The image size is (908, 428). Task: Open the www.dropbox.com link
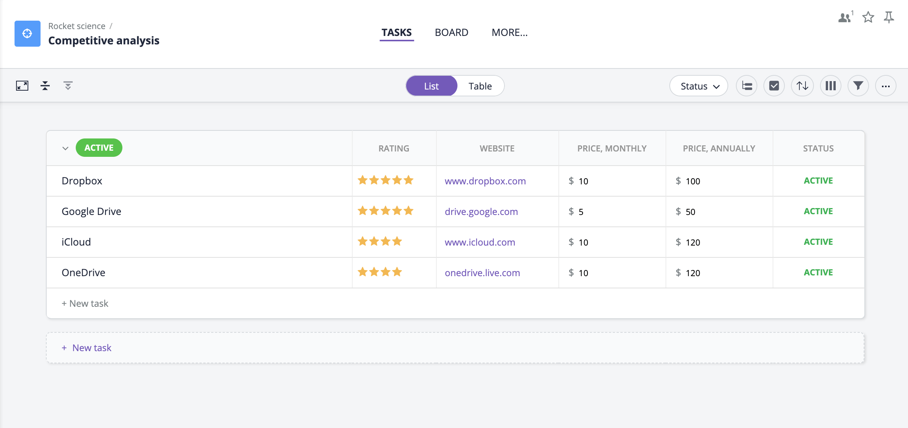(x=485, y=181)
